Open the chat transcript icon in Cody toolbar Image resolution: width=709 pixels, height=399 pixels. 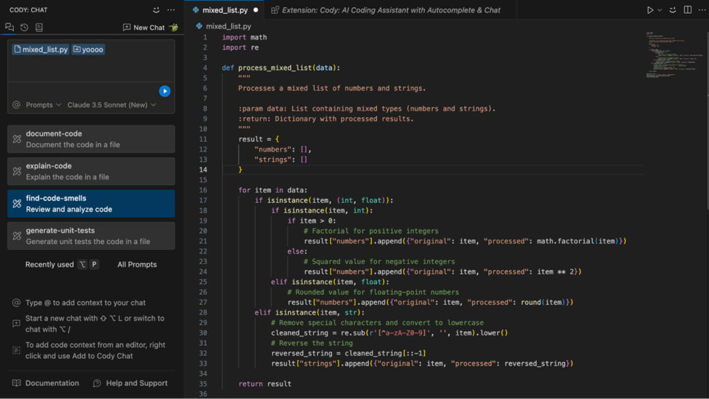pos(39,27)
